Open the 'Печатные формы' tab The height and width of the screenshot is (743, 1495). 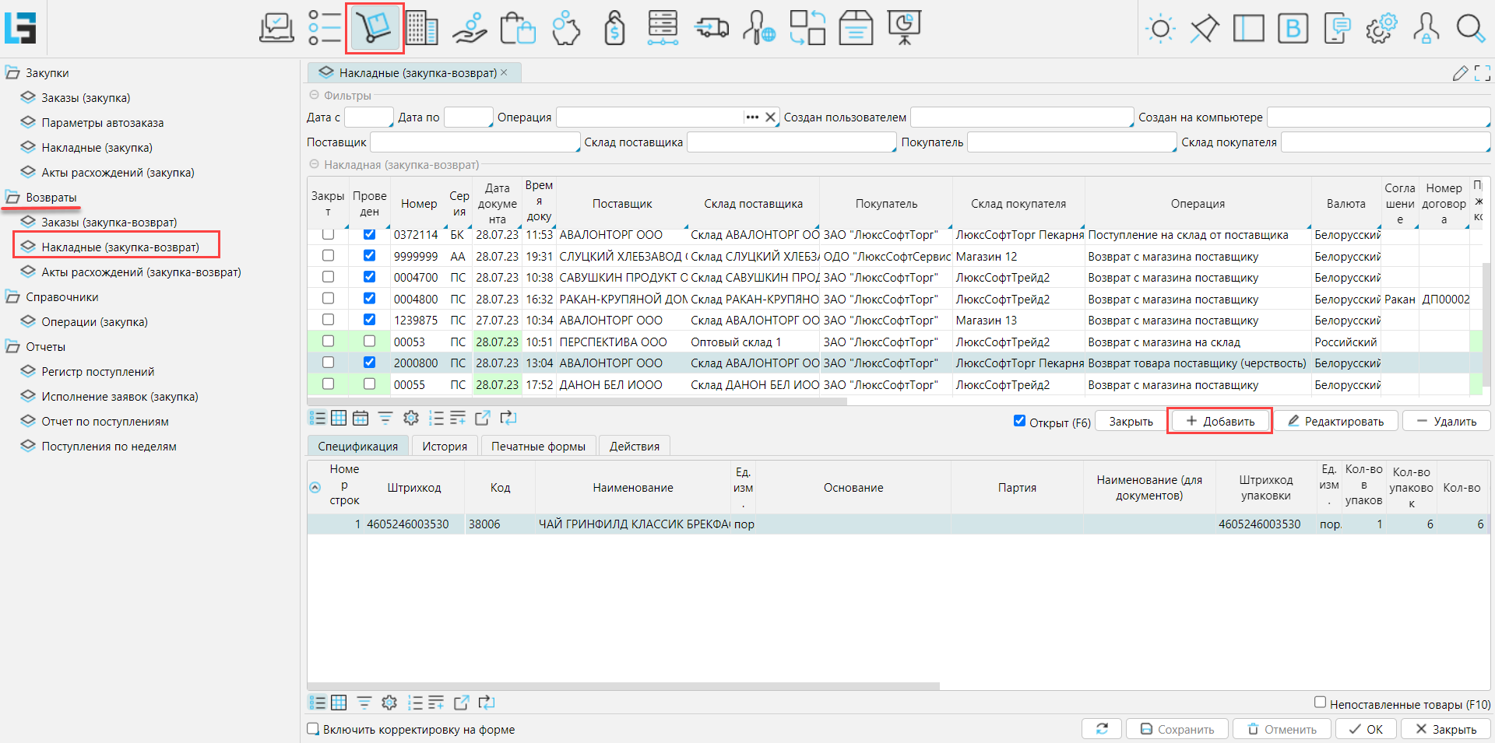pyautogui.click(x=538, y=446)
